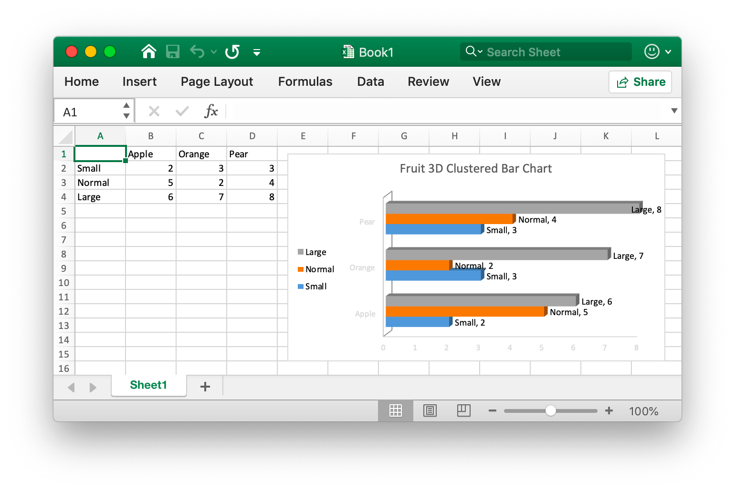The image size is (735, 492).
Task: Click the formula bar confirm checkmark
Action: 182,112
